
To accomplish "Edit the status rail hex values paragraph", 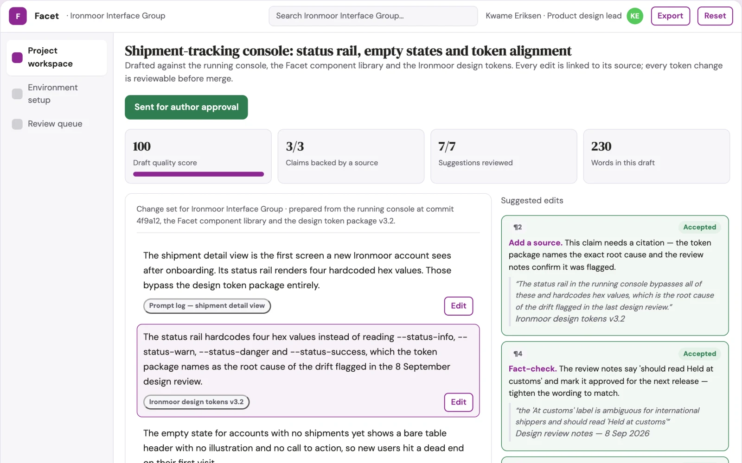I will [458, 402].
